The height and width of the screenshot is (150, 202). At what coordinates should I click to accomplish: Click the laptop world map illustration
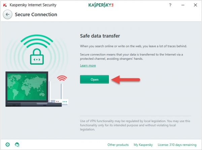[x=27, y=87]
